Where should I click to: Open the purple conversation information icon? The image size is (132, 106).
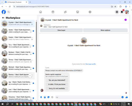point(126,20)
